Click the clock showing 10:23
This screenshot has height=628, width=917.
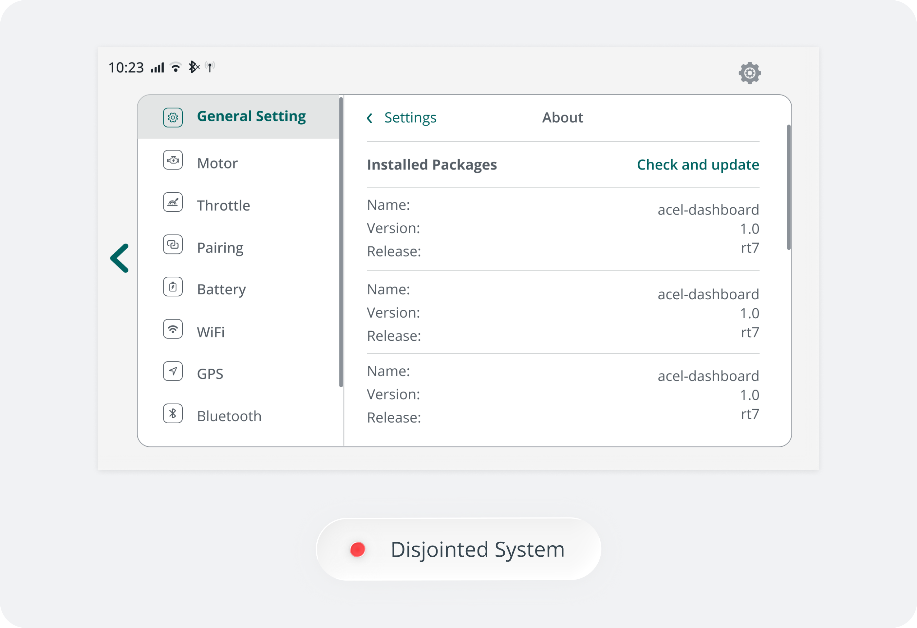pos(126,68)
